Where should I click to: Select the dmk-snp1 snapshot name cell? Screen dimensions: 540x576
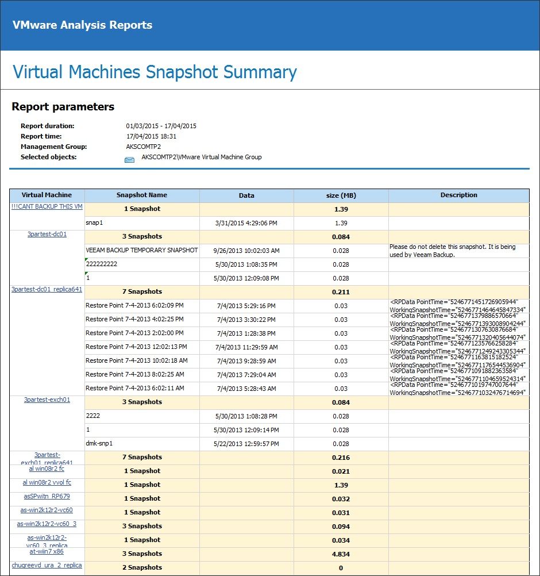point(142,443)
